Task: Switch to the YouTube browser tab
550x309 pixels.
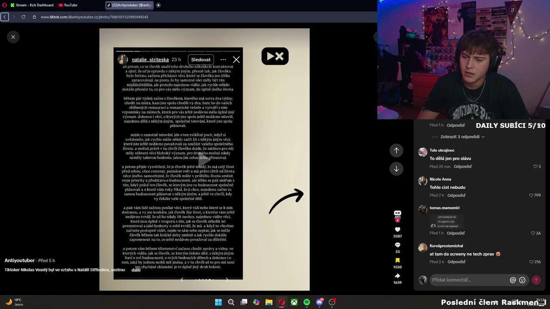Action: [68, 5]
